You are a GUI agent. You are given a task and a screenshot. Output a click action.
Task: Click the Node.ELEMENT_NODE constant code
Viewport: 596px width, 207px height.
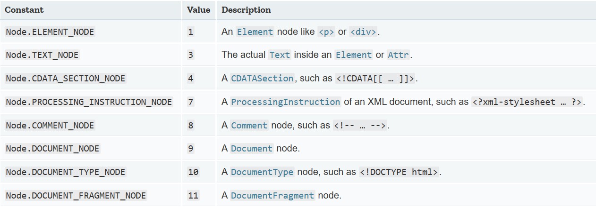pos(50,32)
